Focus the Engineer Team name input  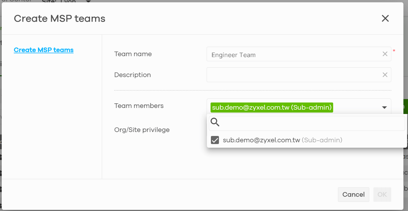291,54
